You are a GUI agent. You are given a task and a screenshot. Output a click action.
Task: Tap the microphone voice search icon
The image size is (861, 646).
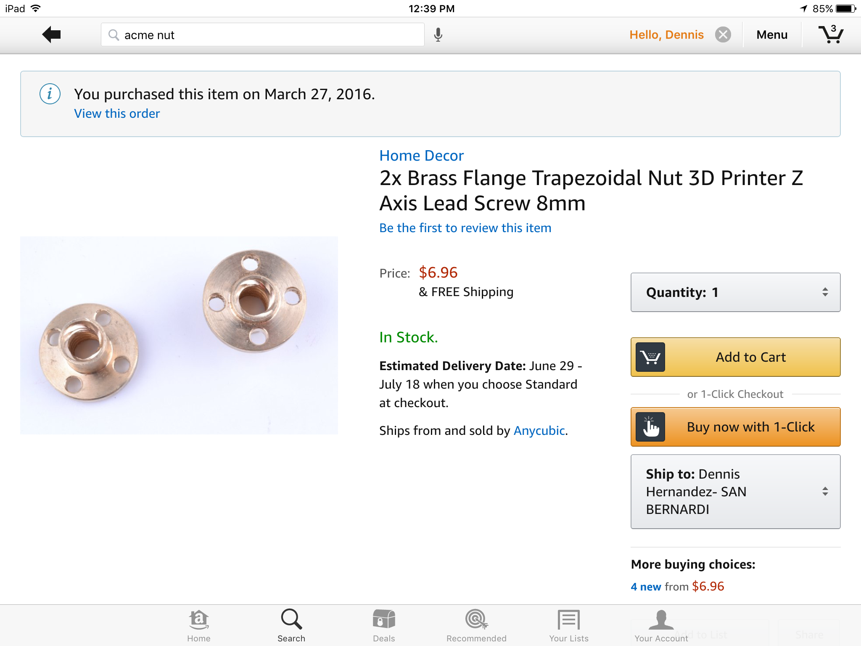pyautogui.click(x=438, y=34)
